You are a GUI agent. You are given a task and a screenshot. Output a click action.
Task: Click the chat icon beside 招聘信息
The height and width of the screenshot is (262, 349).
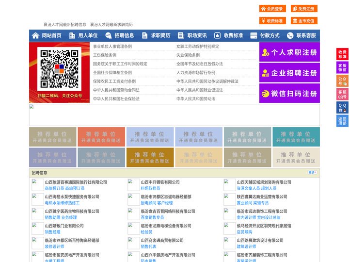coord(109,35)
